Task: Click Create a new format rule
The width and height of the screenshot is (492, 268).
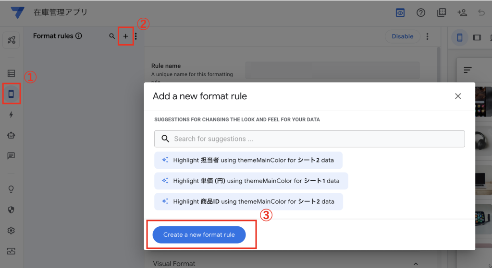Action: (x=199, y=235)
